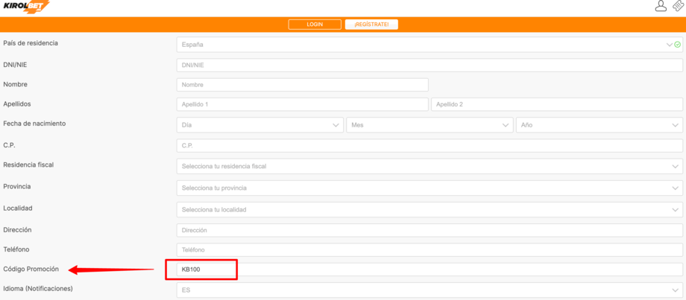This screenshot has width=686, height=300.
Task: Expand the Año birth date dropdown
Action: pyautogui.click(x=599, y=125)
